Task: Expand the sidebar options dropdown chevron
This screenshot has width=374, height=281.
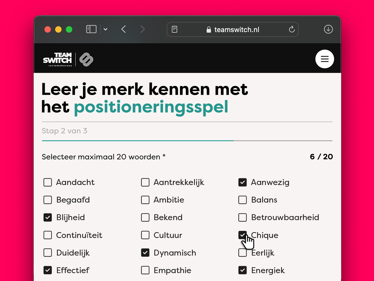Action: click(105, 29)
